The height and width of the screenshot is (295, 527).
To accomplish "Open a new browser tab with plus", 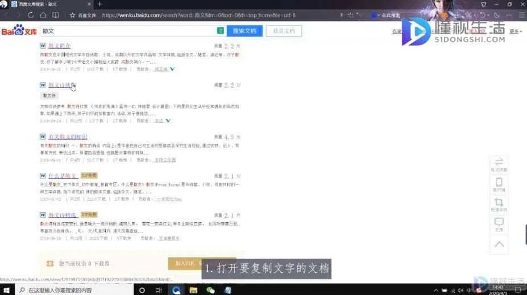I will coord(100,4).
